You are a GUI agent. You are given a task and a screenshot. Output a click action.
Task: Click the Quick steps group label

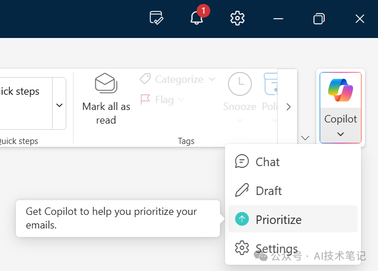point(19,141)
